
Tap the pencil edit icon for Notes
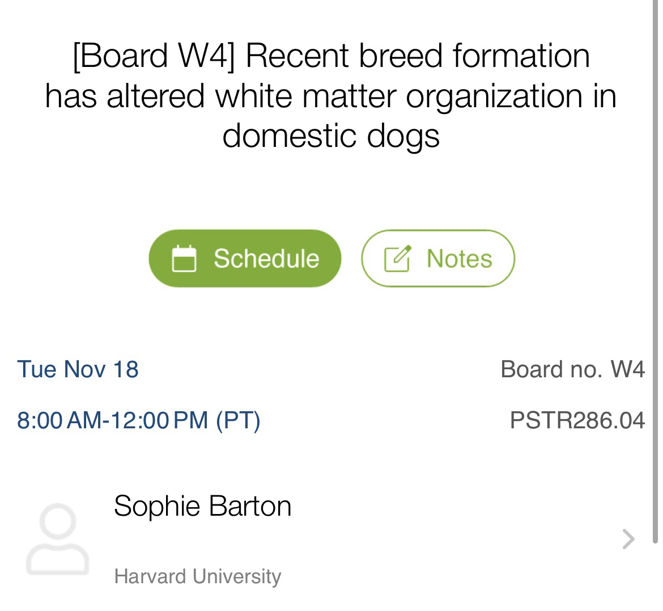click(x=397, y=259)
